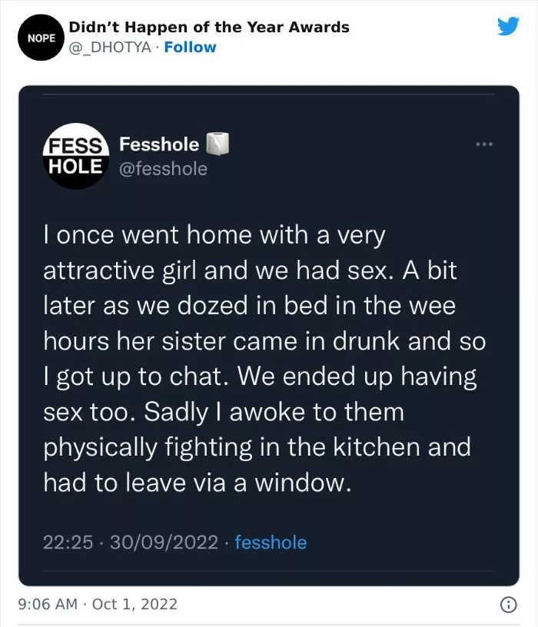Image resolution: width=538 pixels, height=627 pixels.
Task: Click the Oct 1, 2022 tweet date
Action: [134, 604]
